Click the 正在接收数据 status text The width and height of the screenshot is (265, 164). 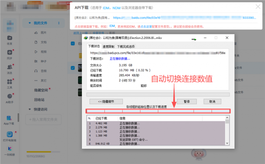point(120,59)
